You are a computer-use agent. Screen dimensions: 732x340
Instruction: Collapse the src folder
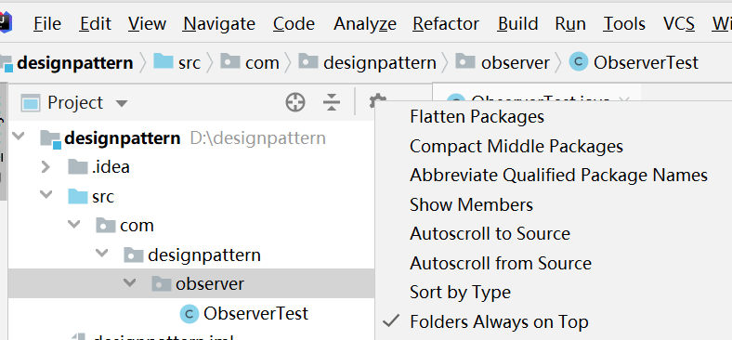(x=46, y=195)
